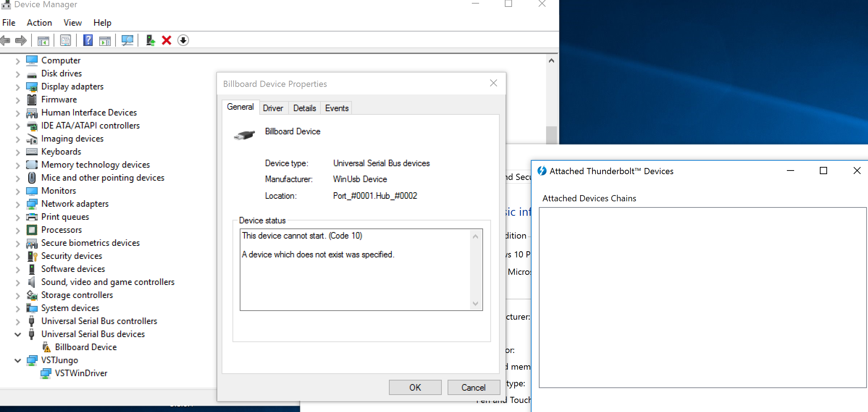Click the Scan for hardware changes icon
868x412 pixels.
coord(127,40)
